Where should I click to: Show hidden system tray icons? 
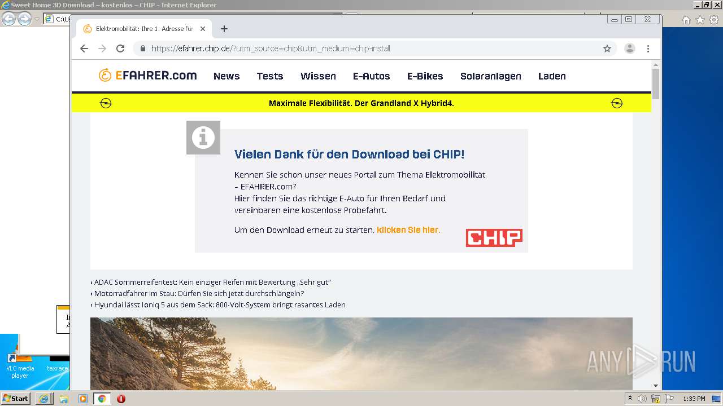coord(630,399)
